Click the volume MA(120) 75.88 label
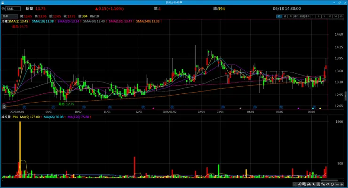 coord(79,117)
